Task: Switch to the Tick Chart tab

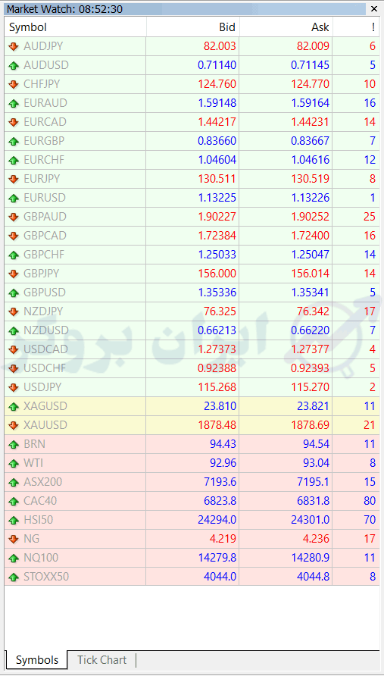Action: pos(101,660)
